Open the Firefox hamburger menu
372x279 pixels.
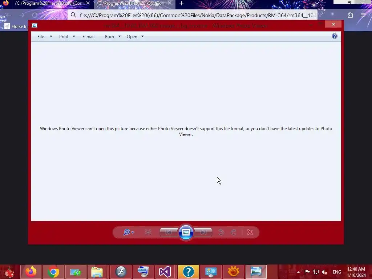(363, 15)
